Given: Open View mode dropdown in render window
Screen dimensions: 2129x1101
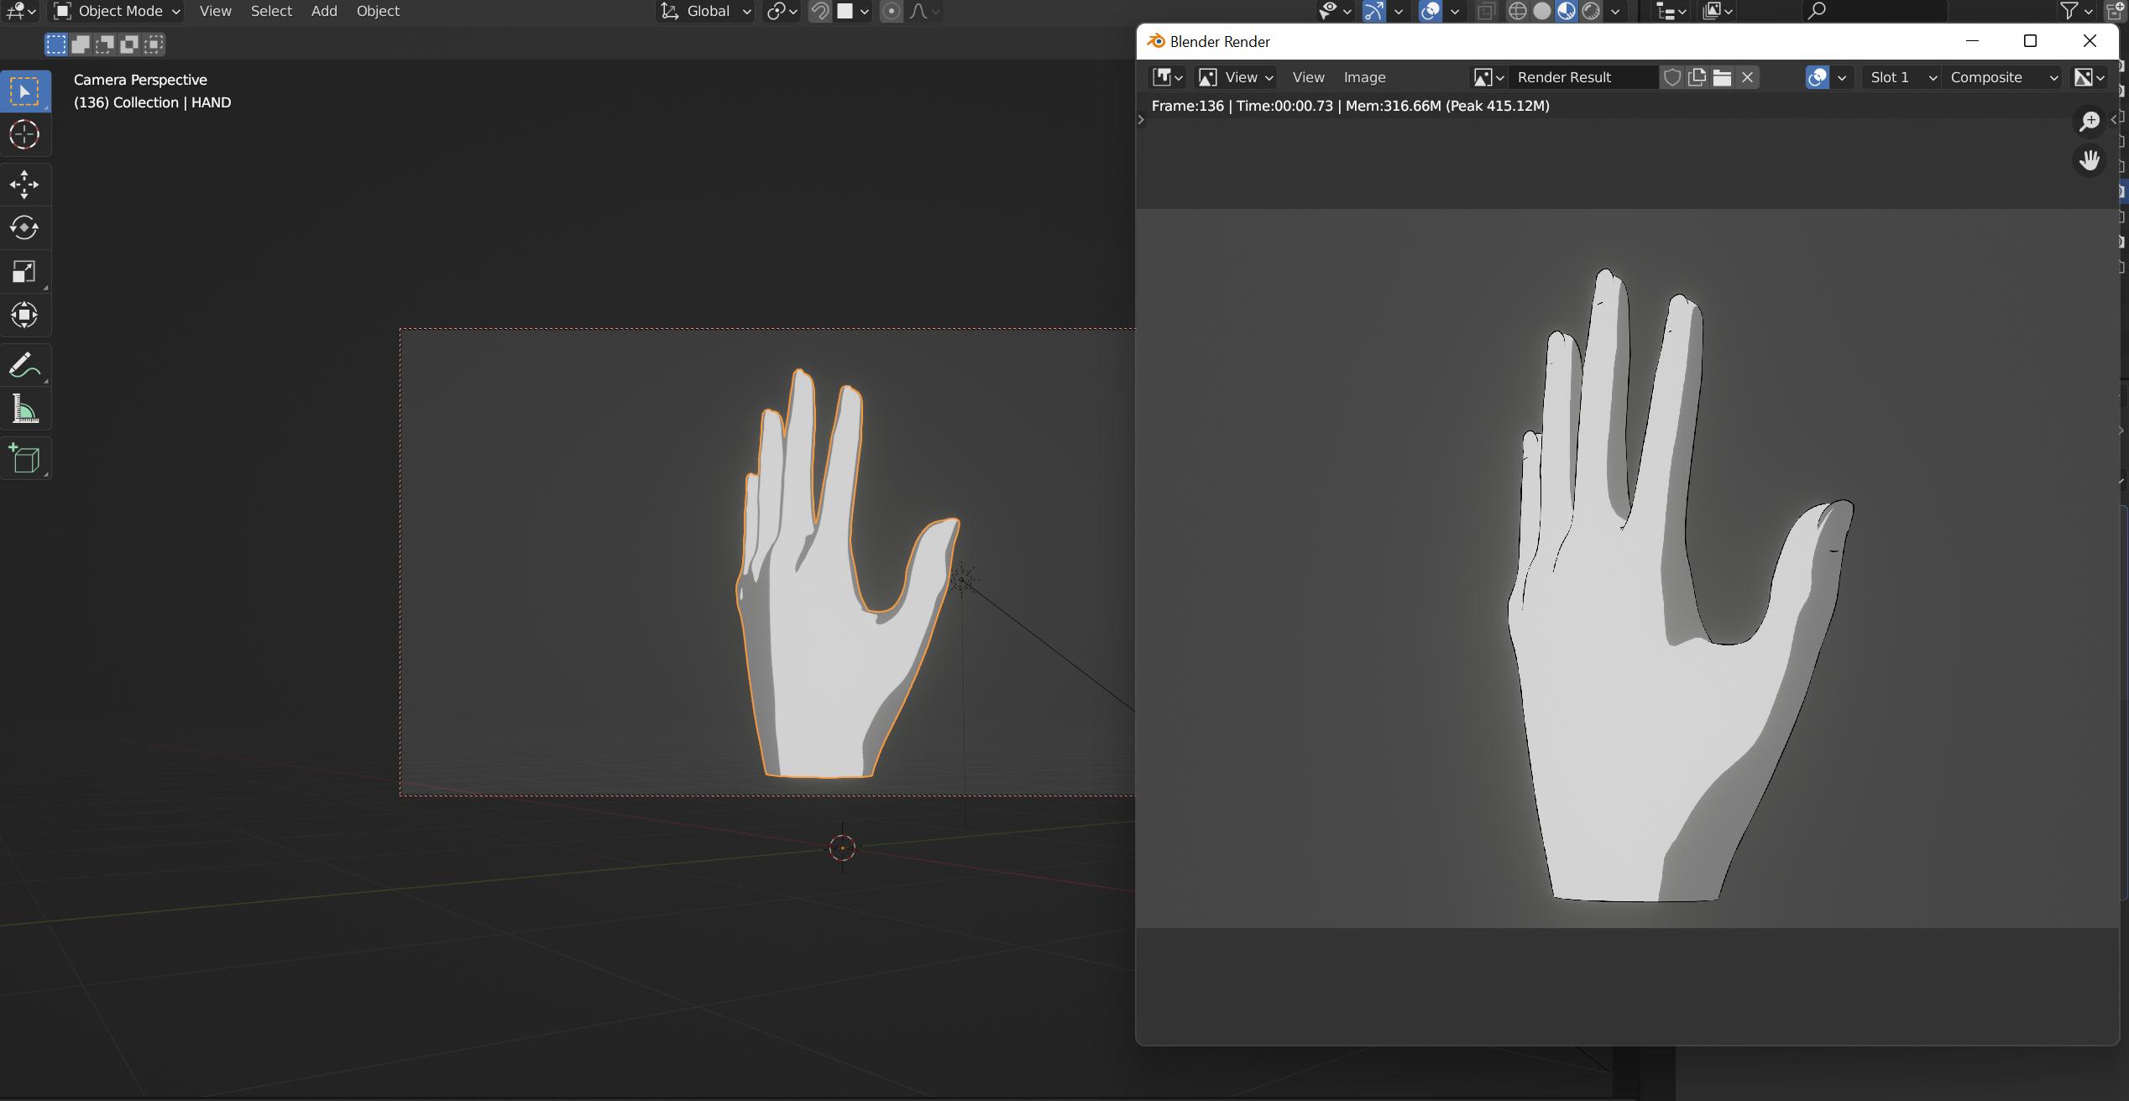Looking at the screenshot, I should 1236,77.
